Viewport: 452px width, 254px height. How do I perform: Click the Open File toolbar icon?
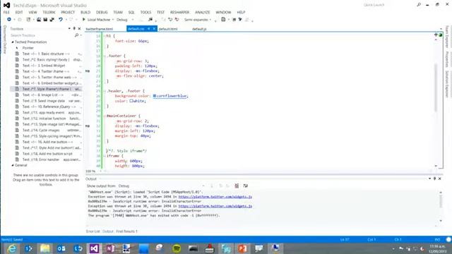[39, 20]
